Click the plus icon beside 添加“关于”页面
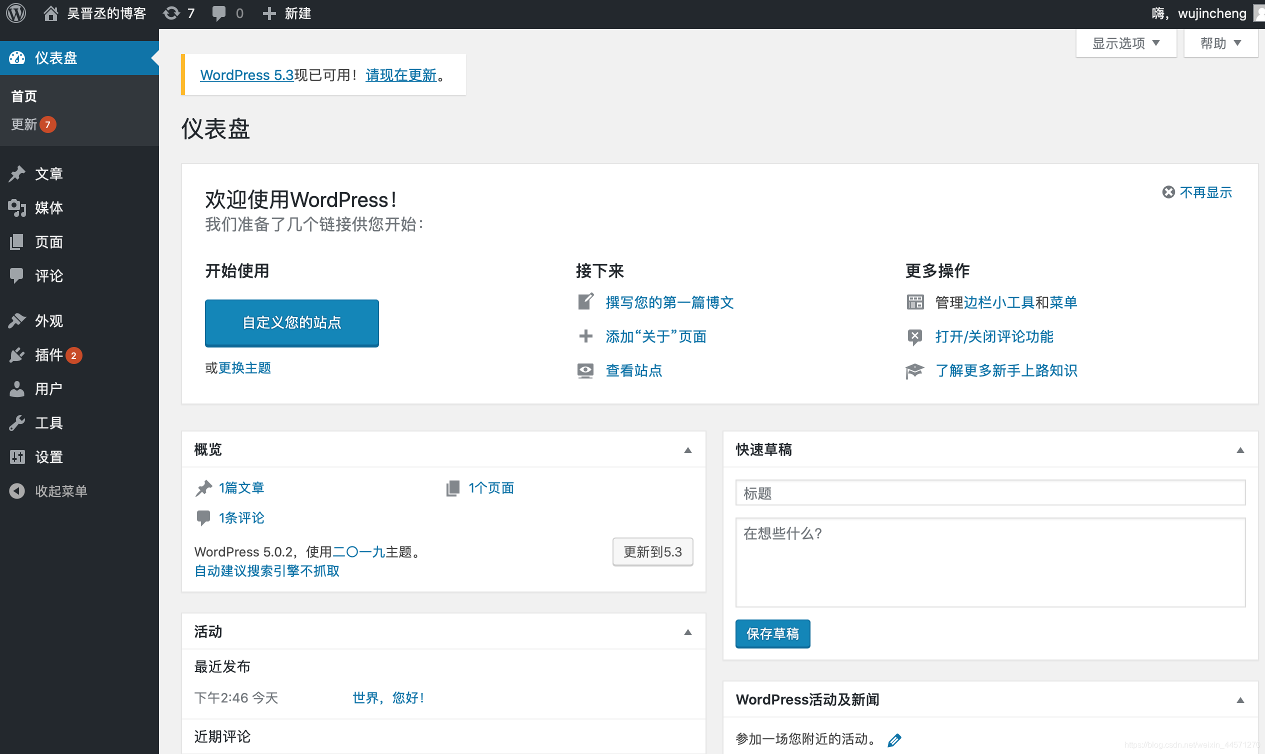 click(586, 336)
